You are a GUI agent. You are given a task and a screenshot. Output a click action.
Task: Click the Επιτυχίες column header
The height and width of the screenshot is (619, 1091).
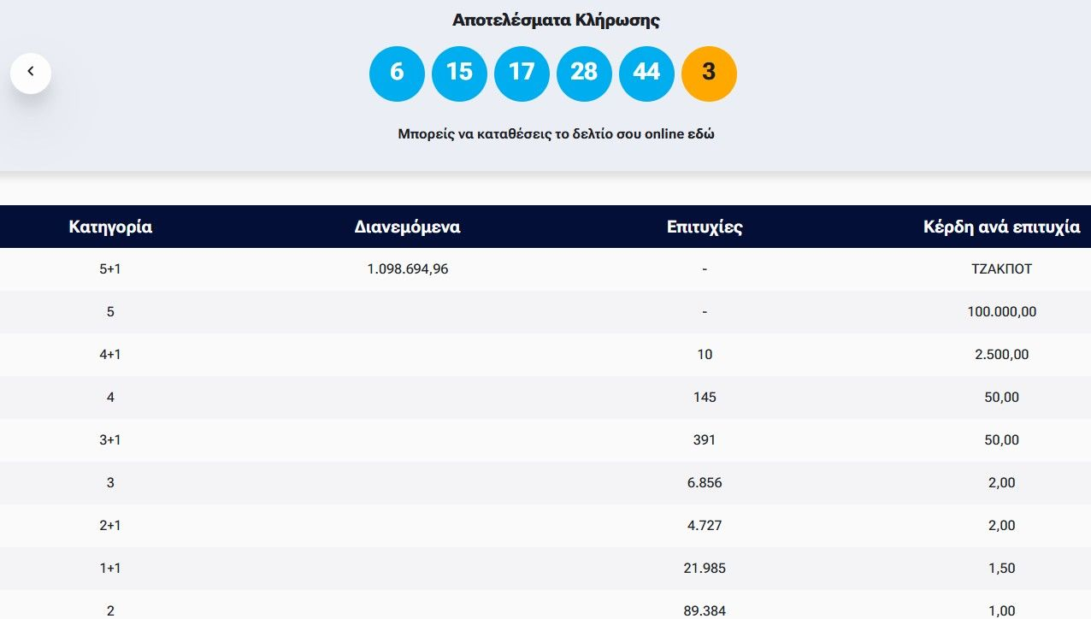(705, 227)
